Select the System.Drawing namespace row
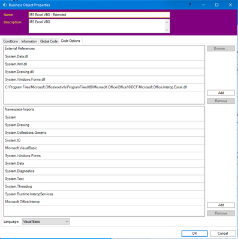This screenshot has width=238, height=239. tap(104, 125)
